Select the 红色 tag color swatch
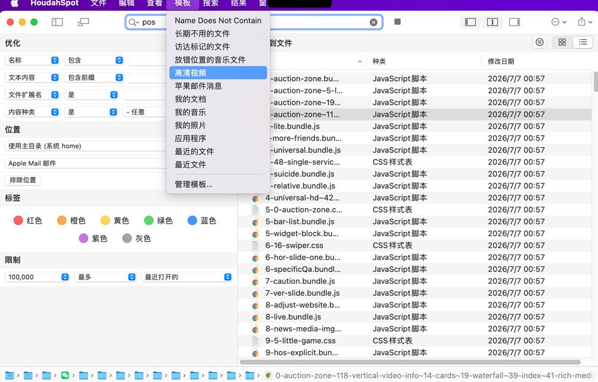Screen dimensions: 598x382 [x=18, y=221]
